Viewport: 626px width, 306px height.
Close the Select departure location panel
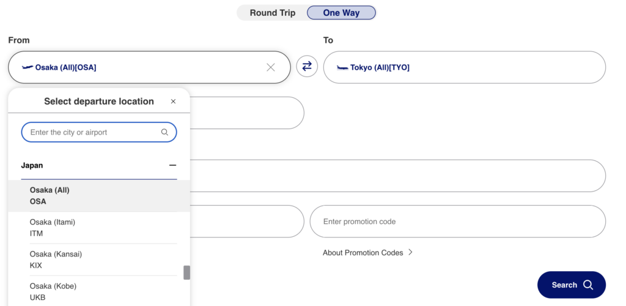pyautogui.click(x=173, y=102)
